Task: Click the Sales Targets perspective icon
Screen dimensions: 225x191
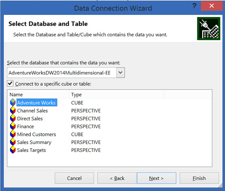Action: pos(13,150)
